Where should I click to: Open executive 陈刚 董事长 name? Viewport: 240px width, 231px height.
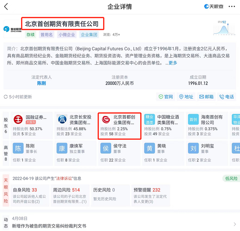(30, 146)
